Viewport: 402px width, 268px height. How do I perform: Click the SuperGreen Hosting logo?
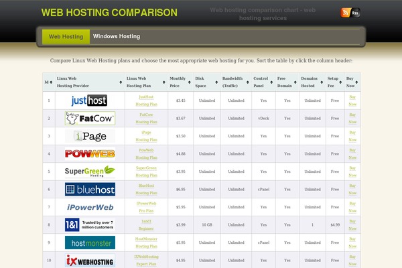tap(90, 172)
